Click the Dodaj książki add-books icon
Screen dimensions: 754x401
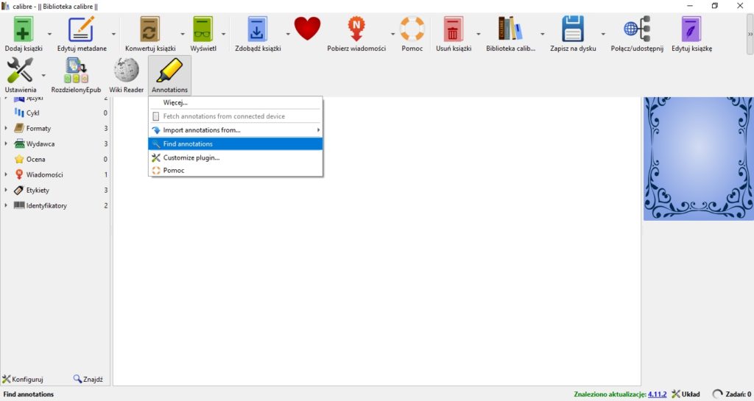click(23, 29)
